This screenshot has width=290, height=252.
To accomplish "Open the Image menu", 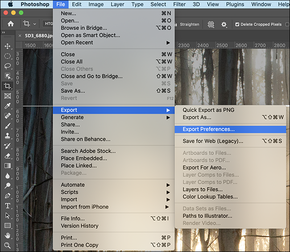I will pyautogui.click(x=96, y=4).
